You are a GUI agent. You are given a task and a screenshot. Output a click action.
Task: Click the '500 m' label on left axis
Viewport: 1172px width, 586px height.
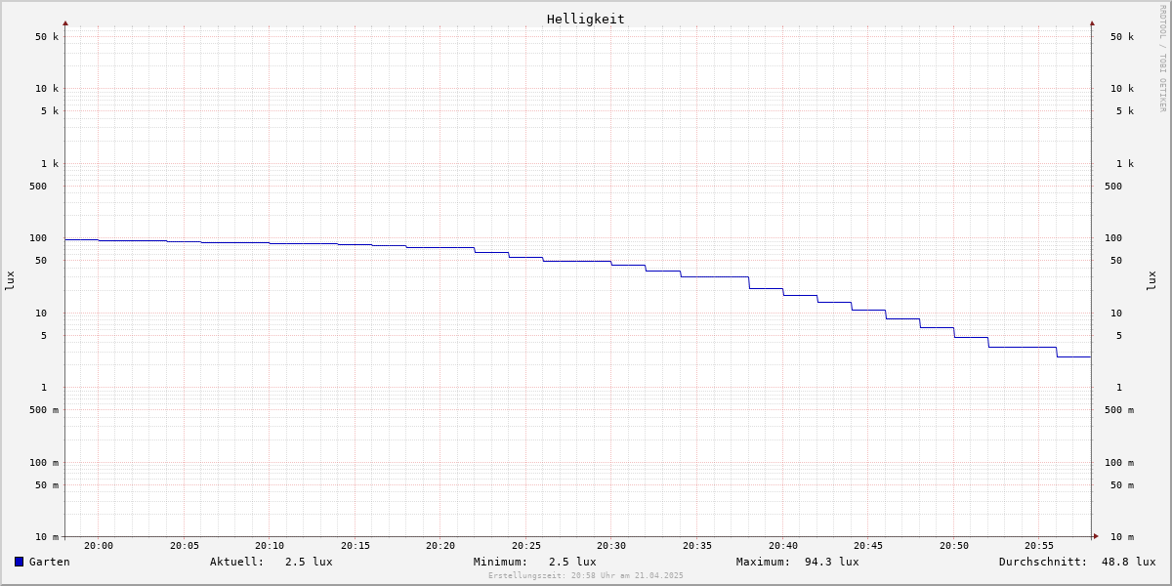pyautogui.click(x=44, y=410)
